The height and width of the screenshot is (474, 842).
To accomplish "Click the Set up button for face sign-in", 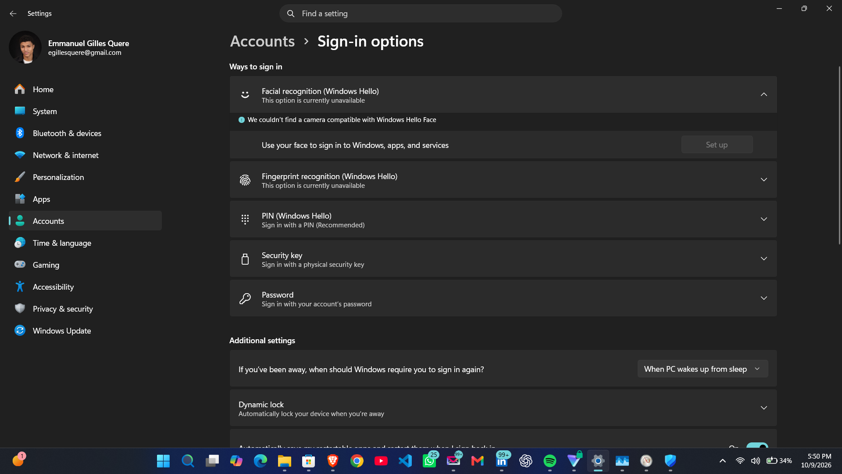I will [x=717, y=144].
